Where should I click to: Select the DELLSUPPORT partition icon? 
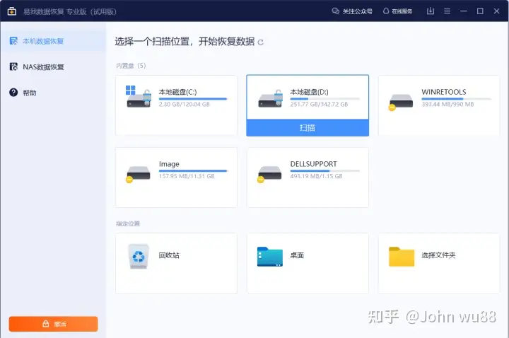point(270,174)
